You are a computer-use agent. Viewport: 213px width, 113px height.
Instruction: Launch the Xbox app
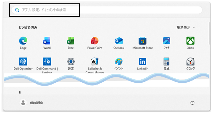click(x=190, y=41)
